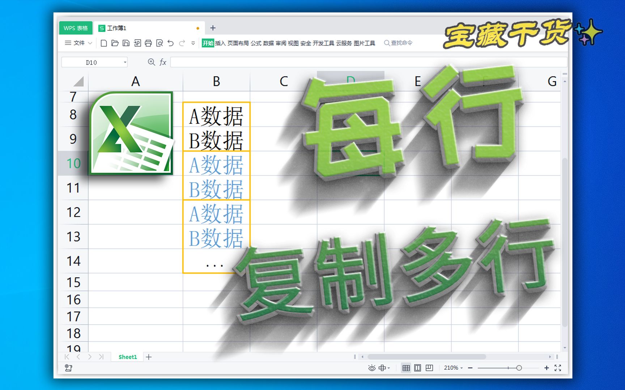Click the 查找命令 search box
Viewport: 625px width, 390px height.
[398, 43]
